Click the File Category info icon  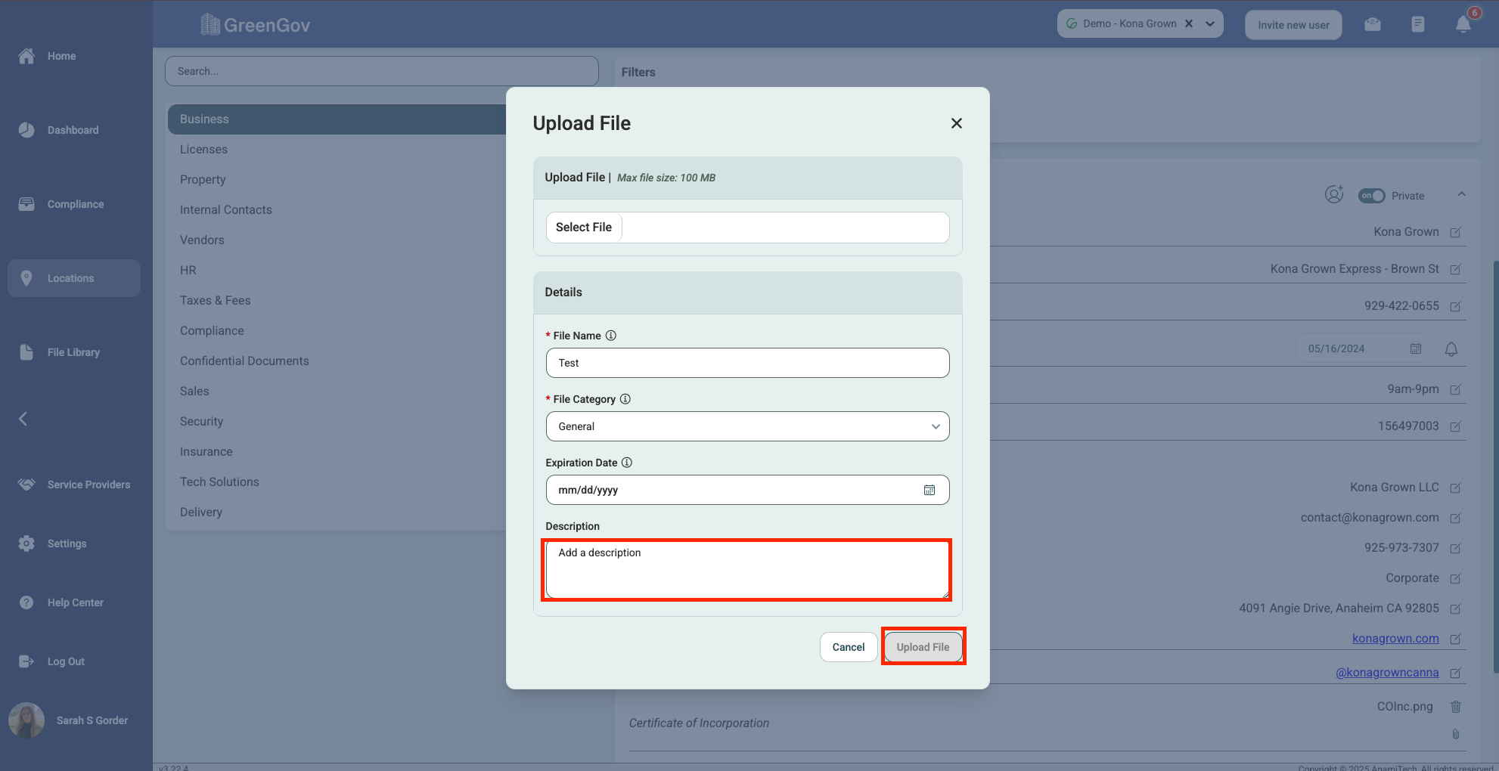pyautogui.click(x=625, y=399)
